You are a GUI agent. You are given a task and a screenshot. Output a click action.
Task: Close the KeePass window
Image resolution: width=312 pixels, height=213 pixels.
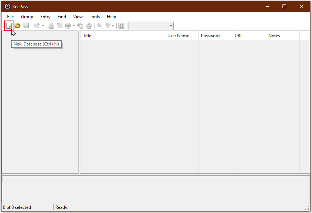[302, 6]
